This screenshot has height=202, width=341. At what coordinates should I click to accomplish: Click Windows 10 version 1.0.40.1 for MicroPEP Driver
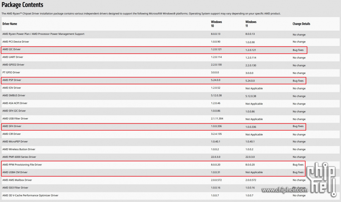216,141
